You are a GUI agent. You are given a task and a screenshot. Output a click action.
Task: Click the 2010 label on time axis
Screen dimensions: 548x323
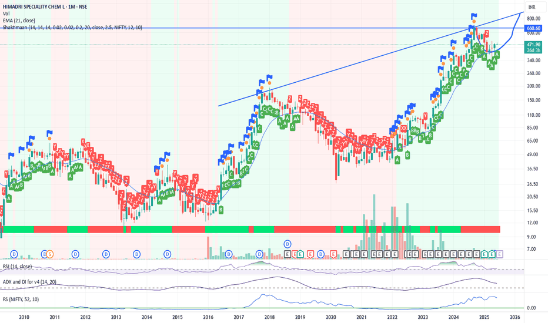click(24, 317)
